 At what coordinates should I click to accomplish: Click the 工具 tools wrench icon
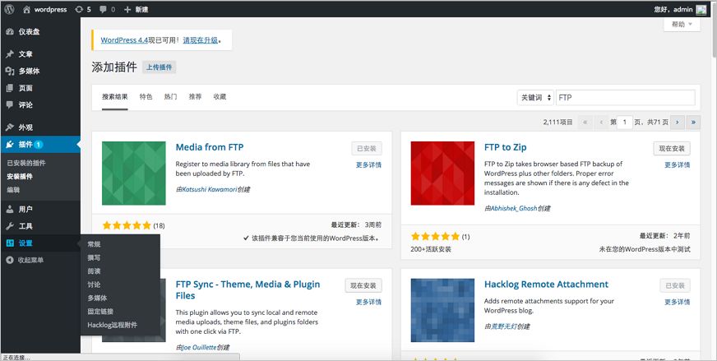click(10, 226)
